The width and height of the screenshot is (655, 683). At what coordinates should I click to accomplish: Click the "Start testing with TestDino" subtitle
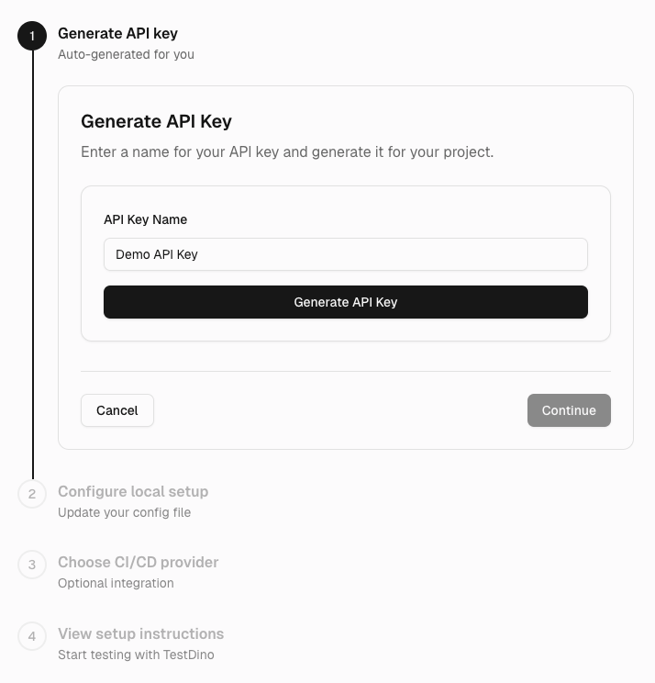(x=136, y=655)
